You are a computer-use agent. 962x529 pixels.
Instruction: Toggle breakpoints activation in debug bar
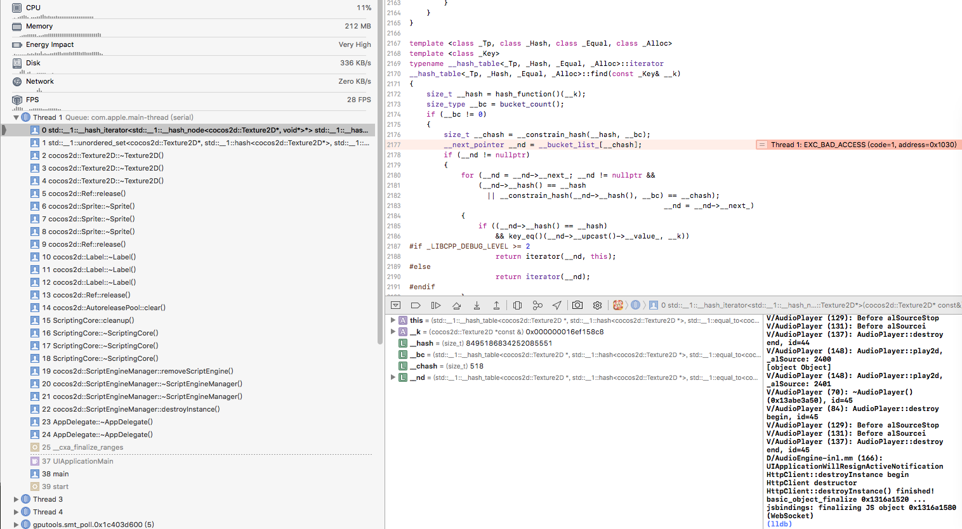(416, 305)
